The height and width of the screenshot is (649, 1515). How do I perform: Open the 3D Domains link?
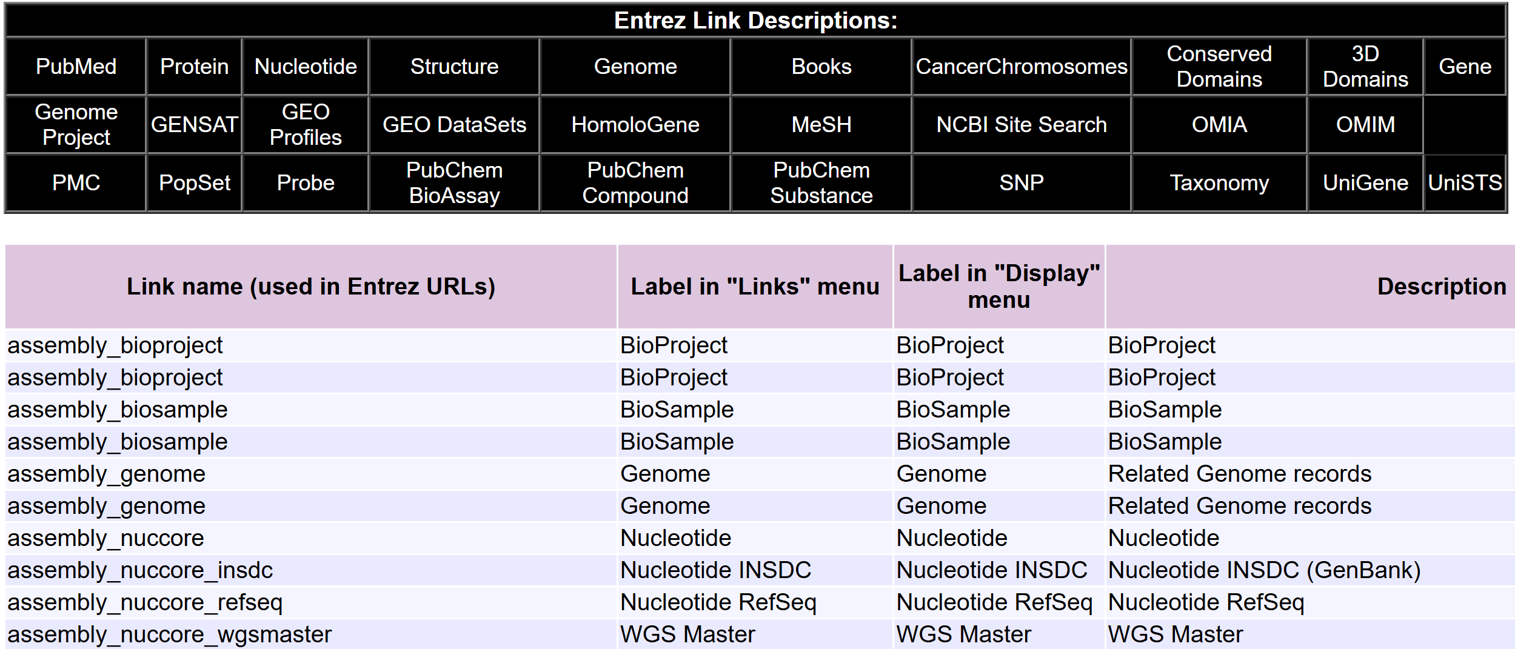(1365, 67)
